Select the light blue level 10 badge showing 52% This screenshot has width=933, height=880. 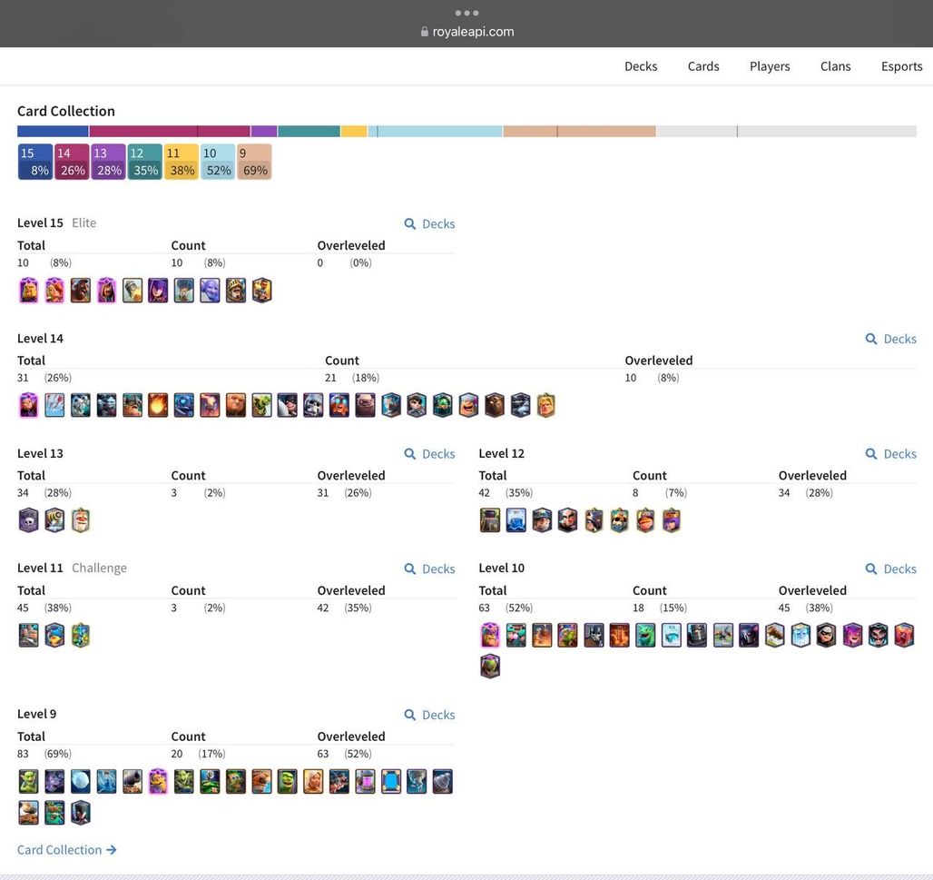[218, 162]
